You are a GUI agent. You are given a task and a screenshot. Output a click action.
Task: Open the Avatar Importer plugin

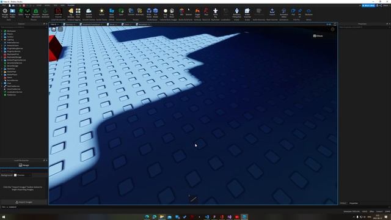247,13
